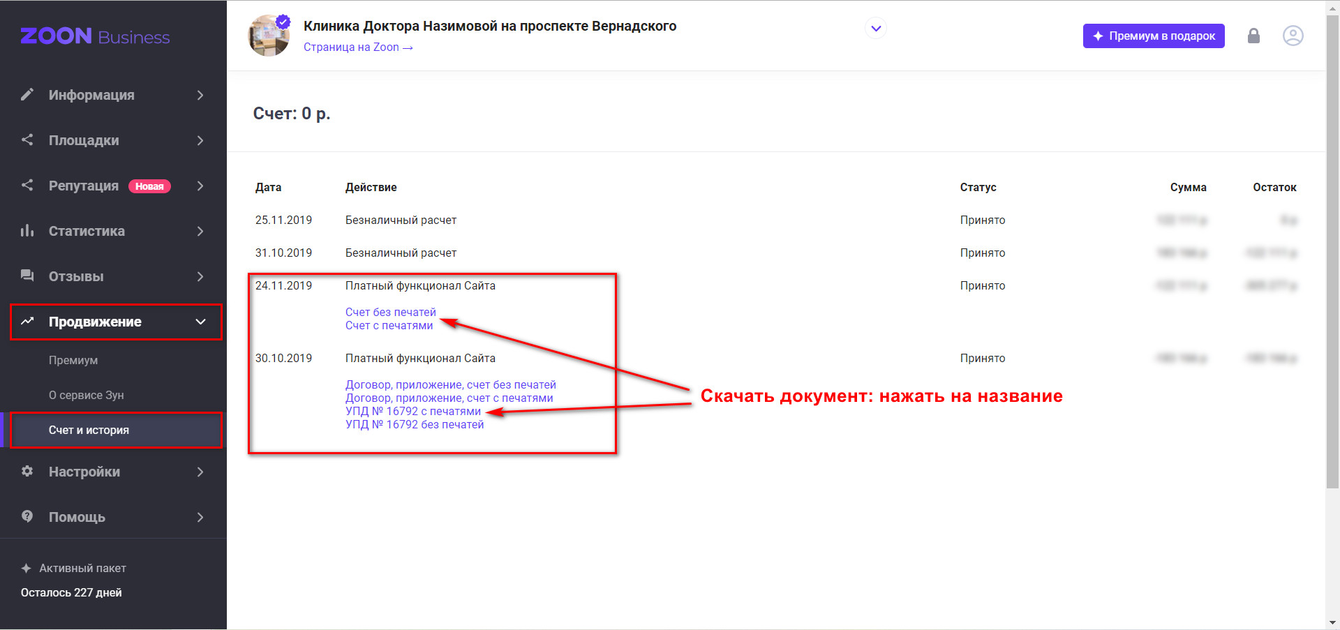The image size is (1340, 630).
Task: Click the share icon next to Площадки
Action: tap(27, 140)
